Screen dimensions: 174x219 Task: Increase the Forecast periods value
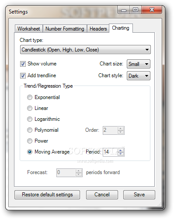79,171
